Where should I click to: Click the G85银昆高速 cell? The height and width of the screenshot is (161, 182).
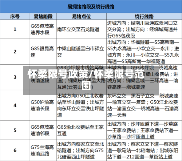point(43,52)
